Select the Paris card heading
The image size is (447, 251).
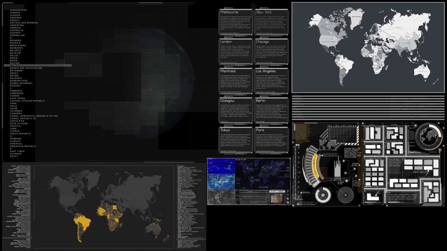click(260, 130)
